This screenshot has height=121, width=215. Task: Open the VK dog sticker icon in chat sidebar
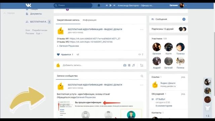pyautogui.click(x=208, y=108)
